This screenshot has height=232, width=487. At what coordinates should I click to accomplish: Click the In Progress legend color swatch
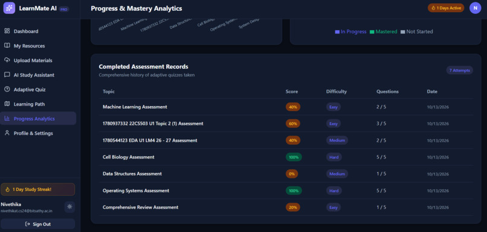[337, 32]
